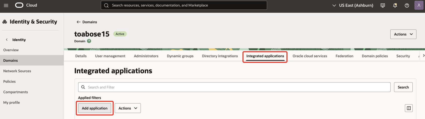Switch to the Details tab
Image resolution: width=425 pixels, height=119 pixels.
tap(81, 56)
